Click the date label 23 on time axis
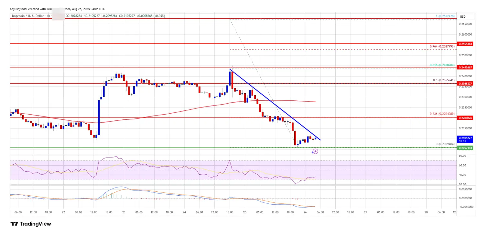Screen dimensions: 487x235 [x=124, y=212]
